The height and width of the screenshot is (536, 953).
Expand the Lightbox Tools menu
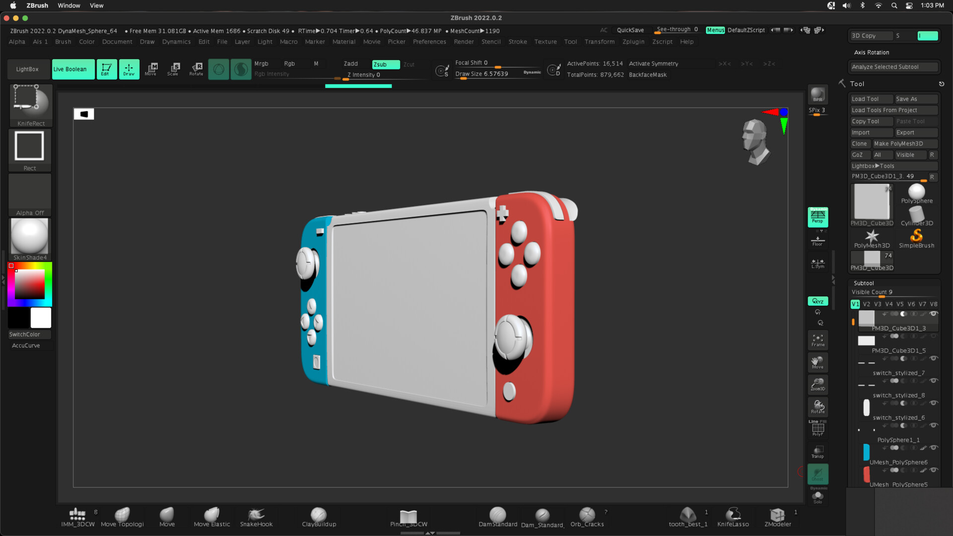click(873, 166)
